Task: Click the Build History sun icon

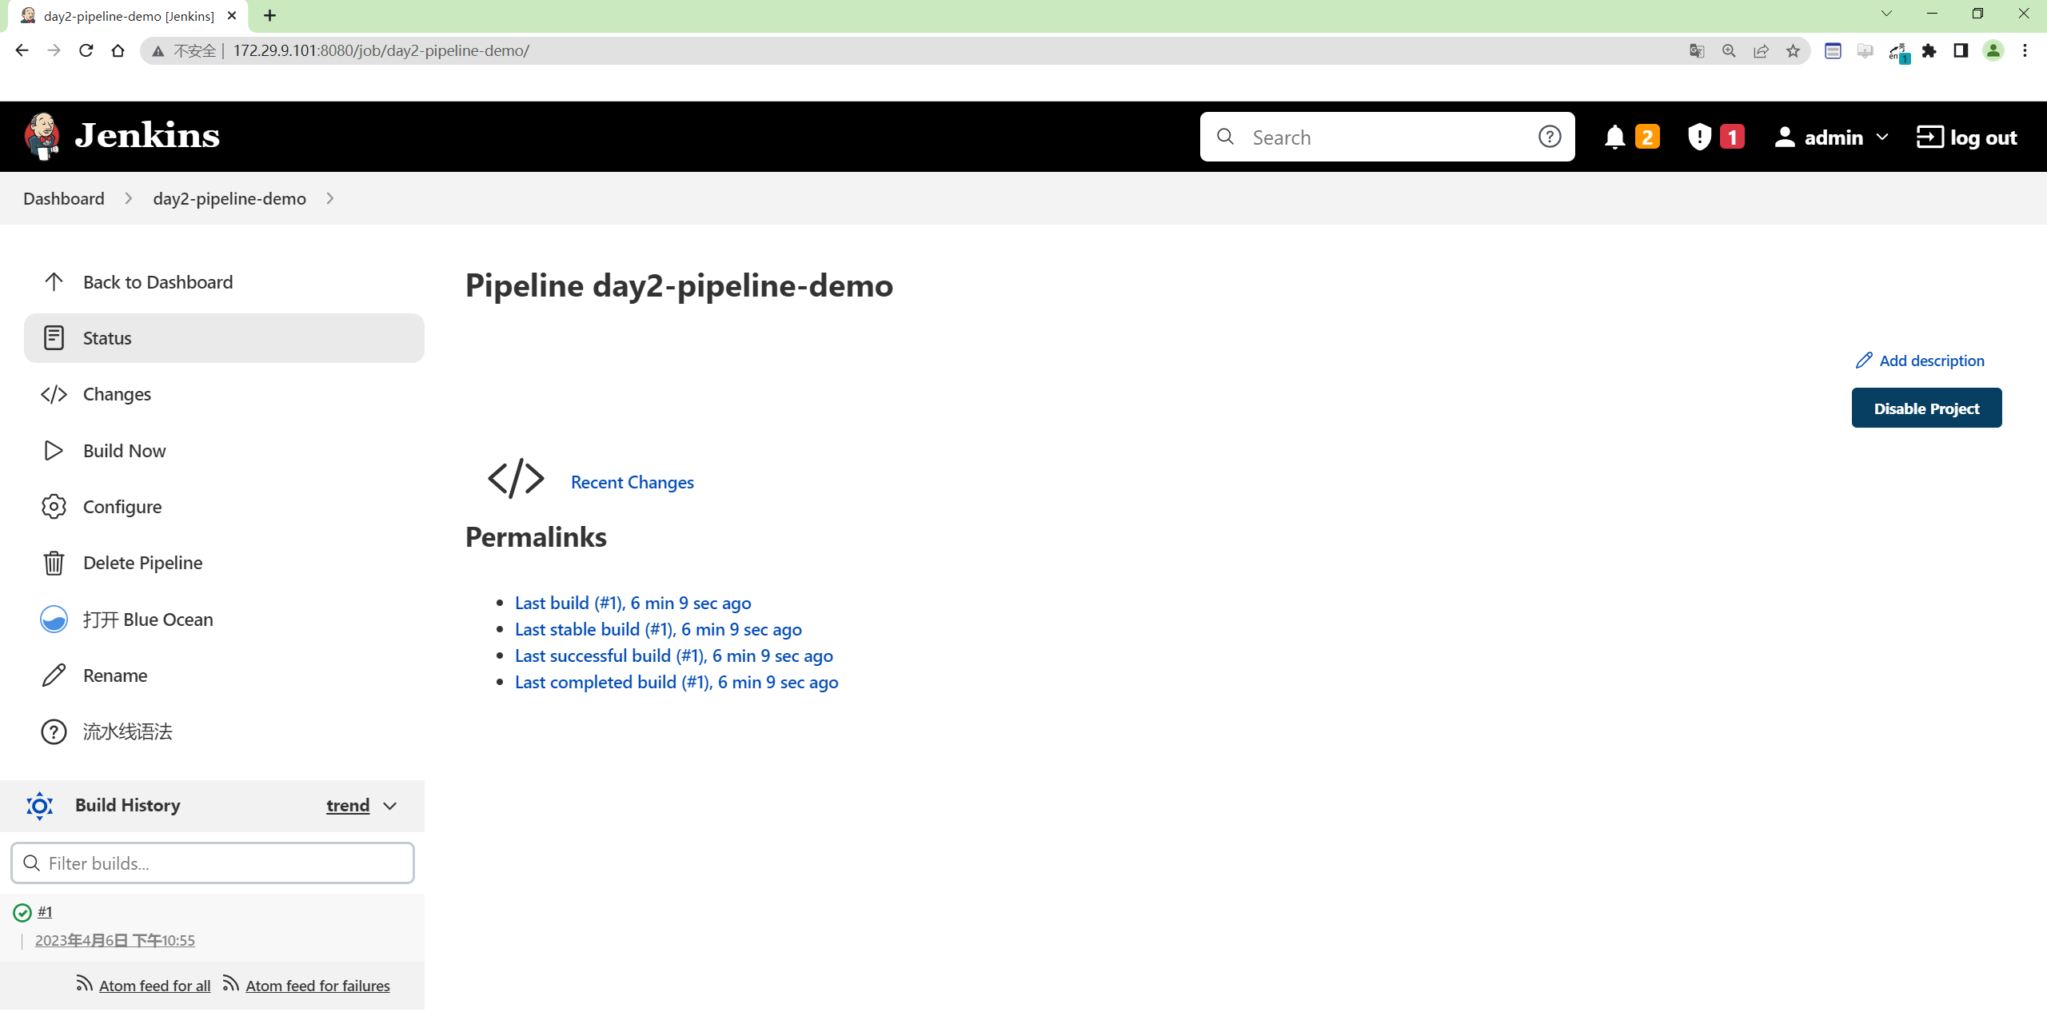Action: [39, 806]
